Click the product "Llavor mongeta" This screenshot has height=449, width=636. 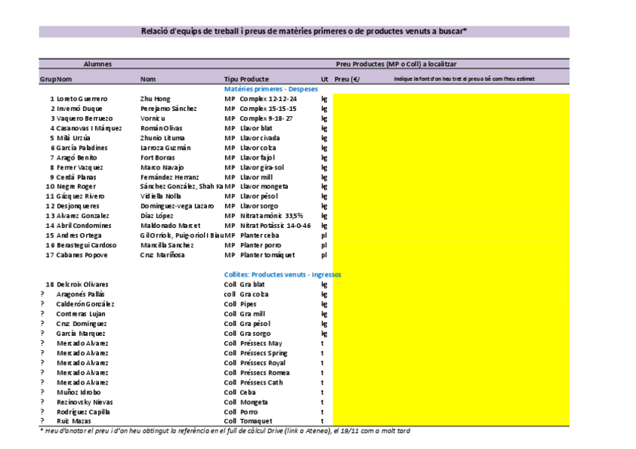click(264, 187)
